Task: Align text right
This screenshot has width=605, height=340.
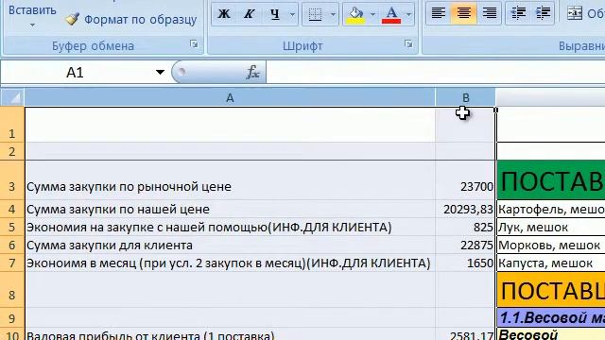Action: 490,13
